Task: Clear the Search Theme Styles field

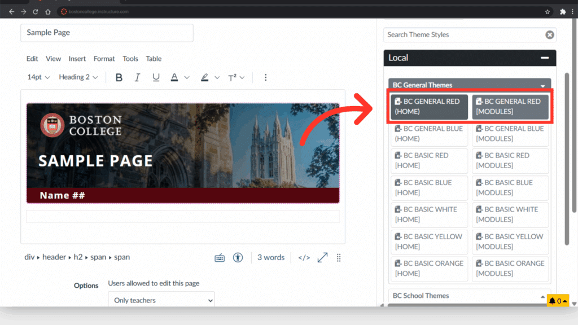Action: point(550,34)
